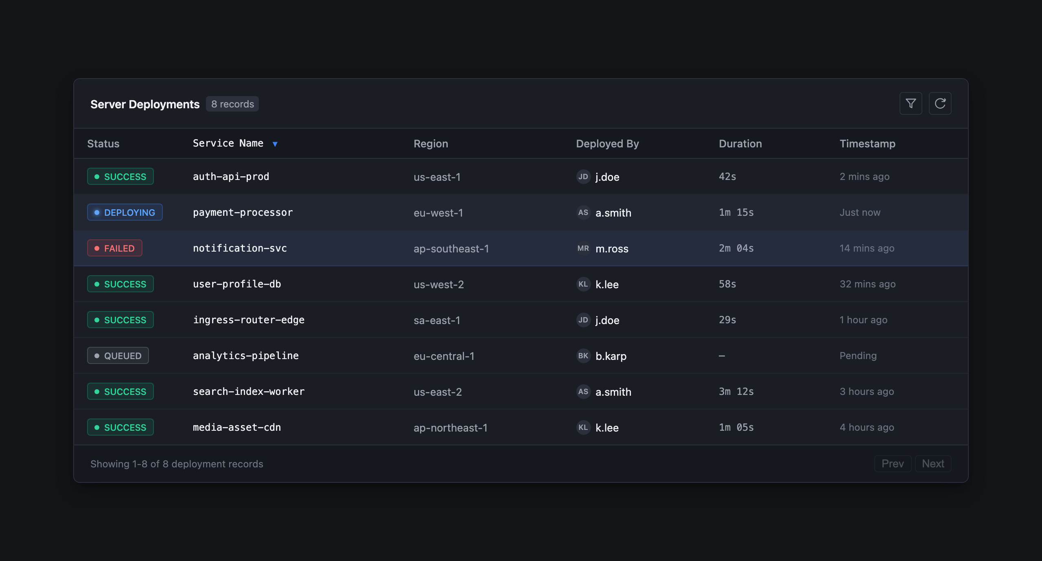The image size is (1042, 561).
Task: Sort by Deployed By column header
Action: click(x=607, y=144)
